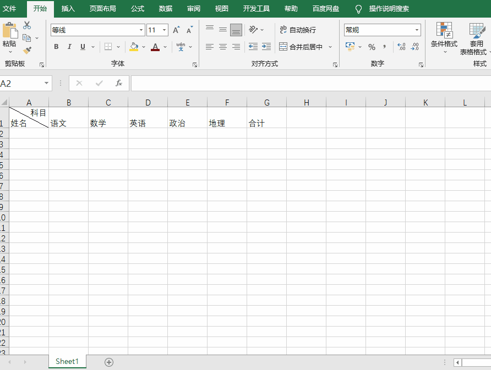Add new sheet plus button
Viewport: 491px width, 370px height.
point(109,362)
